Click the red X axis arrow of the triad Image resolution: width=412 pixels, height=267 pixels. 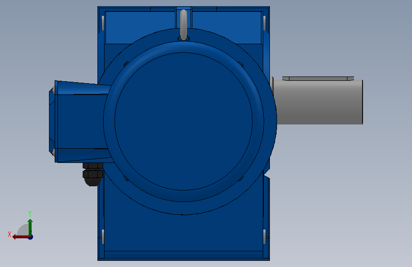21,237
